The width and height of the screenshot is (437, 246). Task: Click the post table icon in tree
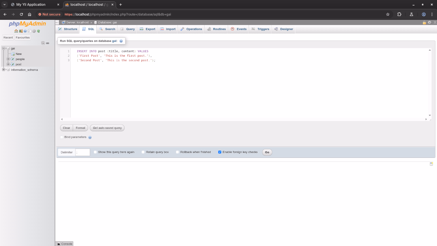(13, 64)
